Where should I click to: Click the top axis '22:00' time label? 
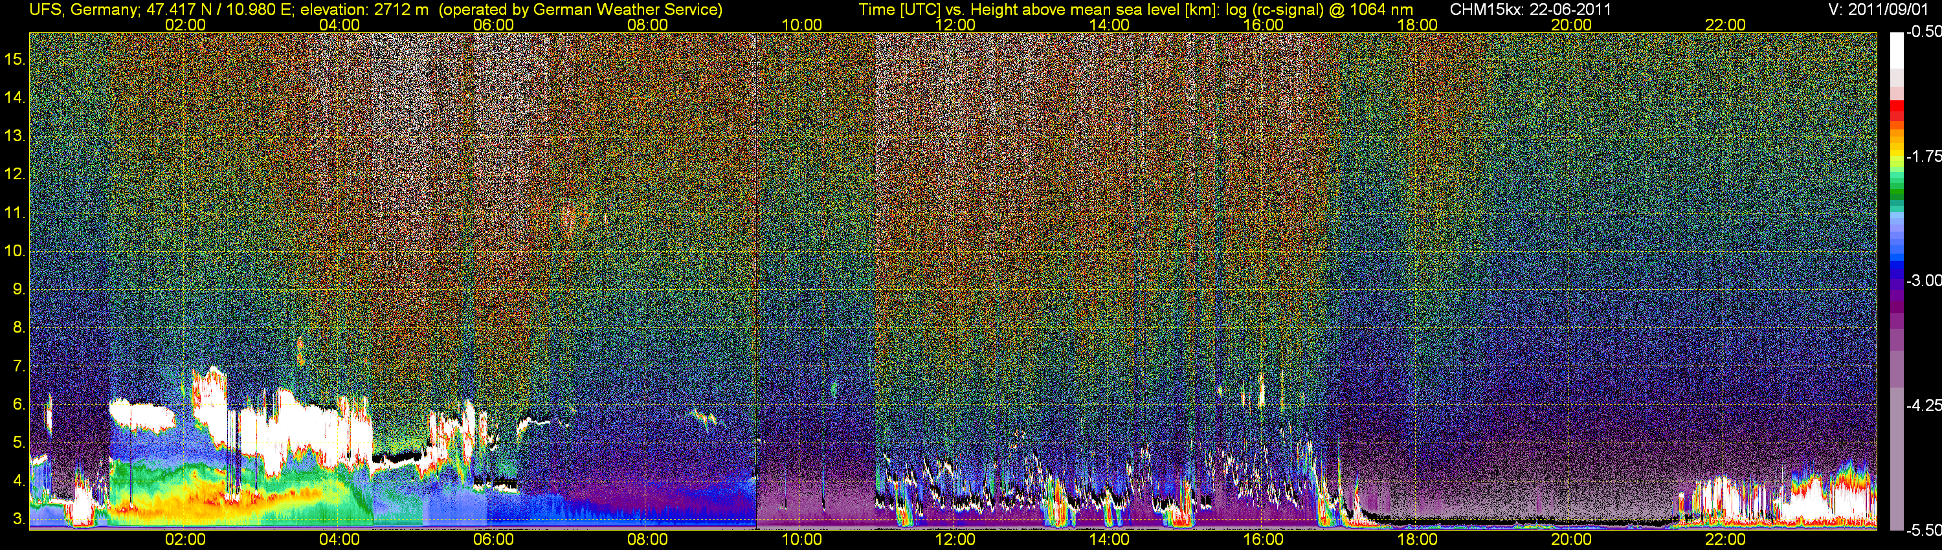1725,25
